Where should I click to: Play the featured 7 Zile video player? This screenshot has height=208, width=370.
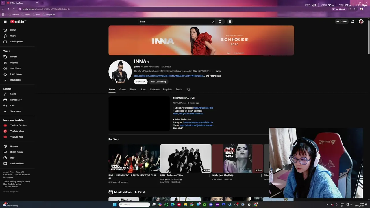click(x=139, y=114)
